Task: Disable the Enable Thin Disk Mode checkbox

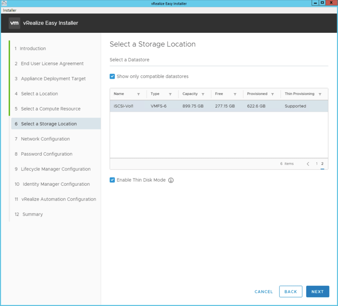Action: (112, 180)
